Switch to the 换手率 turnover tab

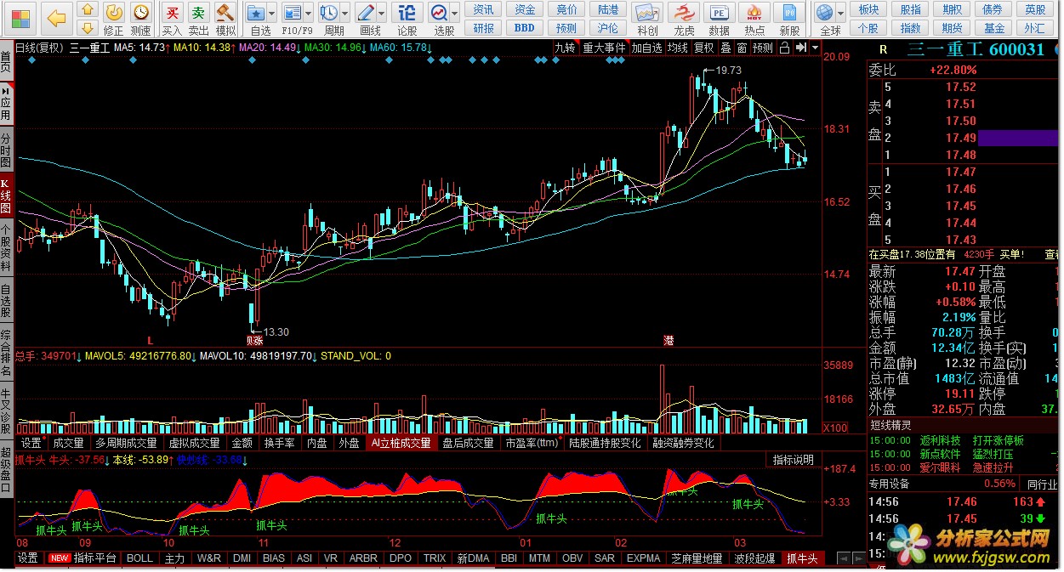tap(279, 443)
